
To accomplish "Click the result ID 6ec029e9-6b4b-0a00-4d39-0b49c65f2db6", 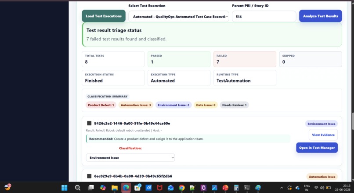I will [x=133, y=176].
